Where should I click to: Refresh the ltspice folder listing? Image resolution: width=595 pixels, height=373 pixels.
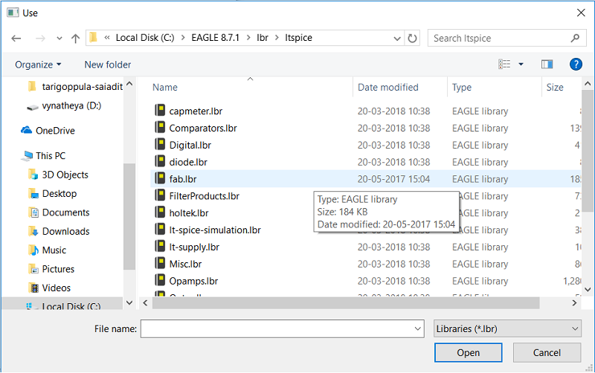414,38
